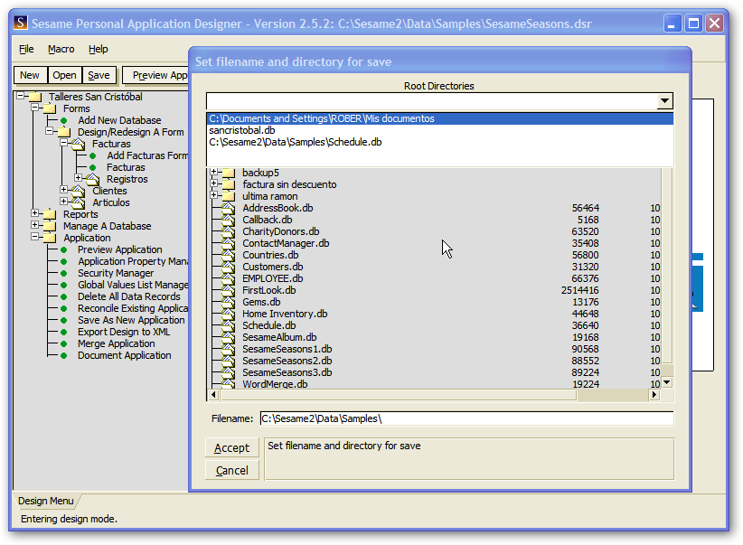This screenshot has width=743, height=545.
Task: Click the factura sin descuento folder icon
Action: coord(229,184)
